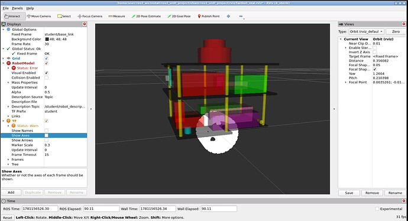Open the Panels menu

pyautogui.click(x=17, y=8)
